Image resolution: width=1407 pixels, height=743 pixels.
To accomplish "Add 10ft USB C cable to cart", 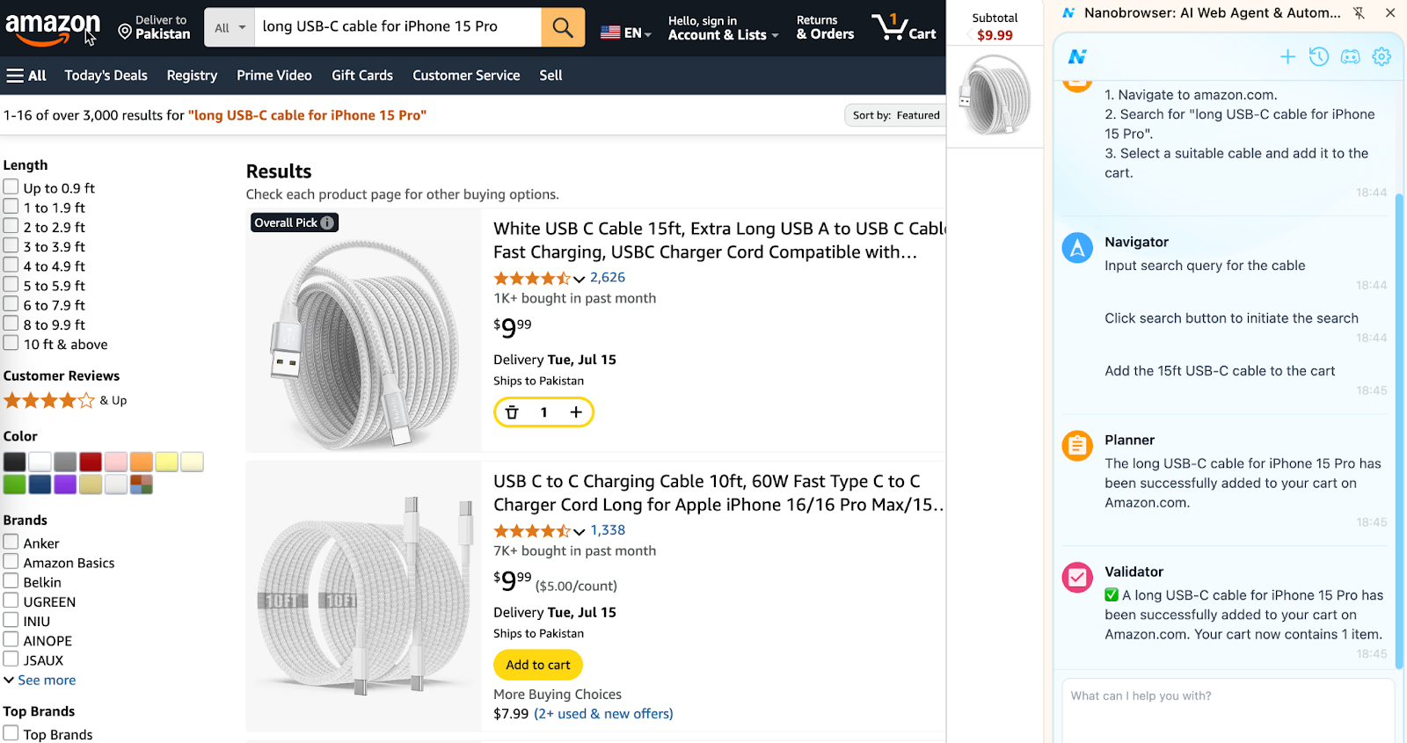I will (538, 665).
